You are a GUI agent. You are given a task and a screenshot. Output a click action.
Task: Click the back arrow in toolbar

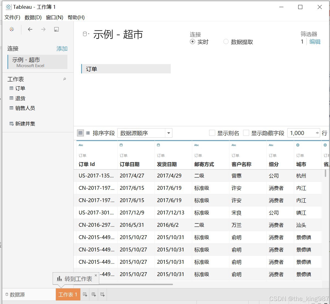[x=30, y=29]
